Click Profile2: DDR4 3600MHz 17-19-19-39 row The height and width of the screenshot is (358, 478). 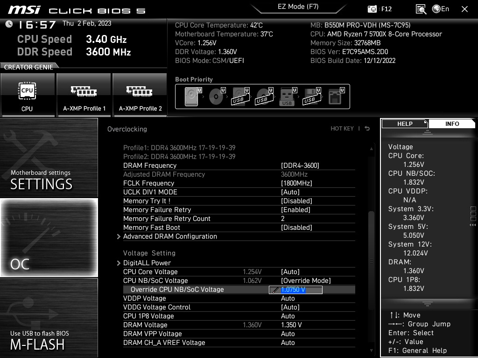point(179,157)
